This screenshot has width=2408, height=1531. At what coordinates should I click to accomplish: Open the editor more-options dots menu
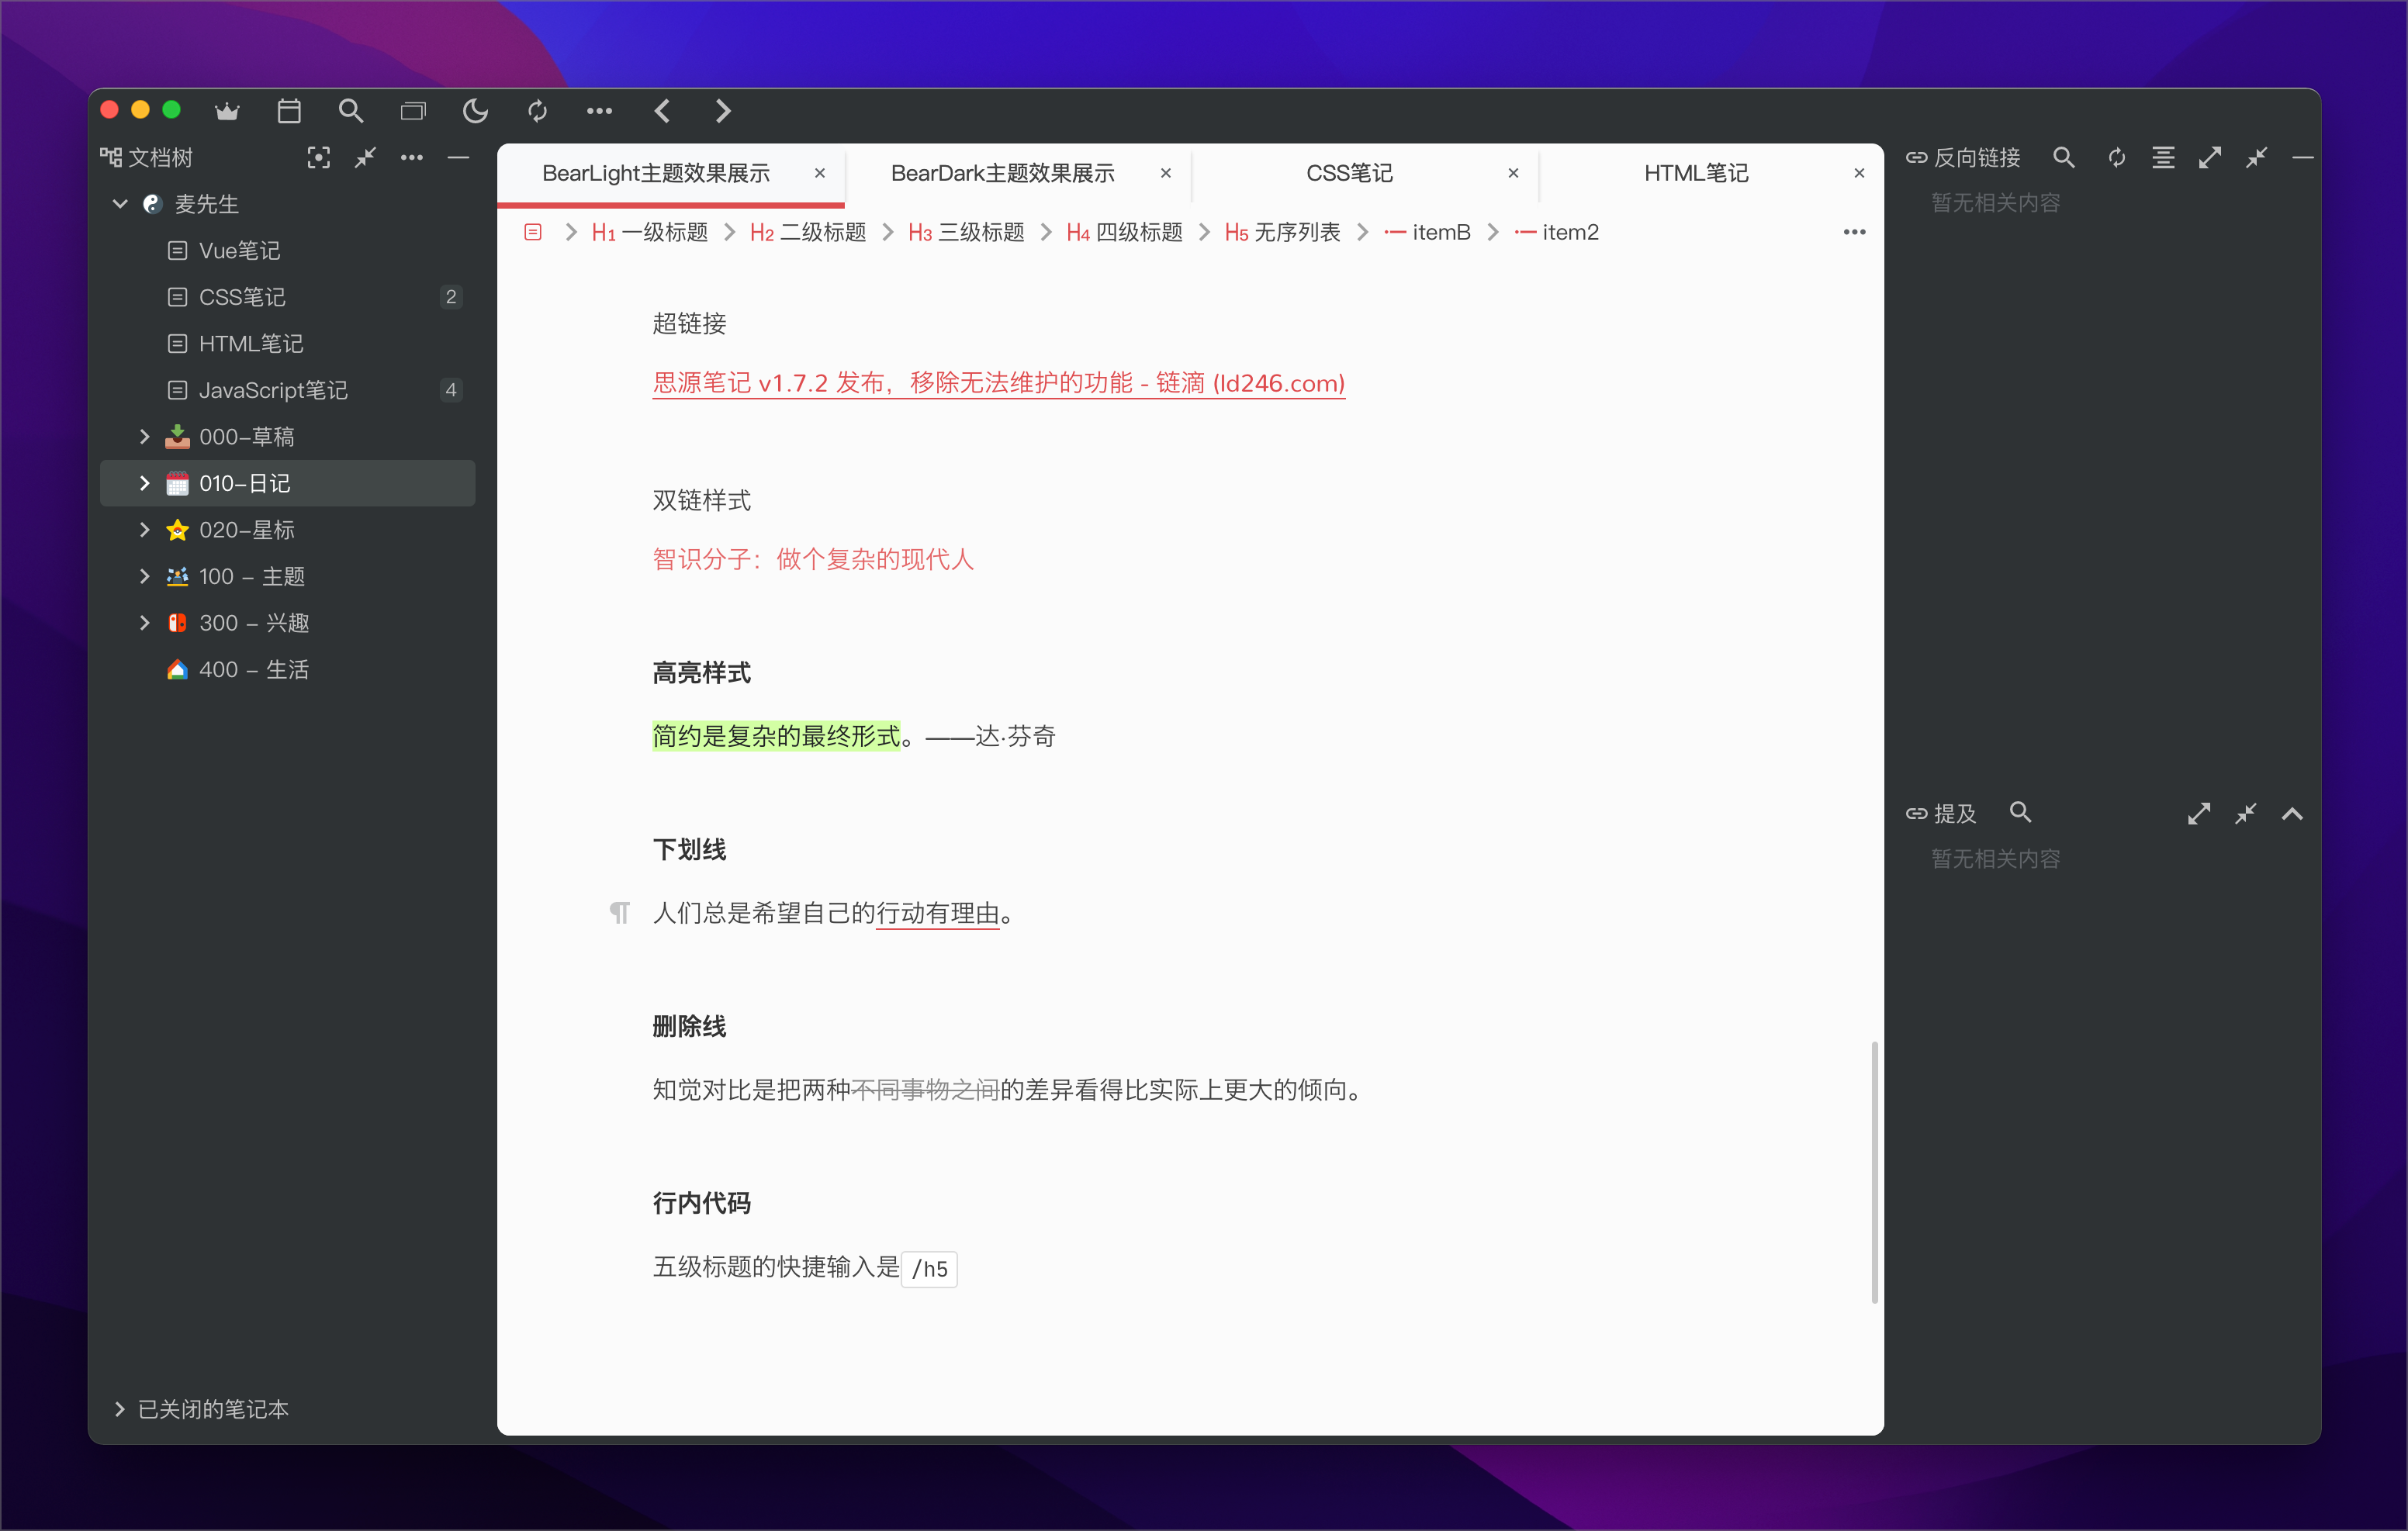tap(1854, 232)
